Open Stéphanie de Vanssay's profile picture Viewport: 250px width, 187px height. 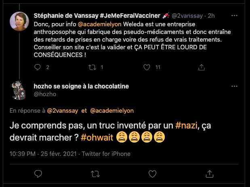(19, 22)
